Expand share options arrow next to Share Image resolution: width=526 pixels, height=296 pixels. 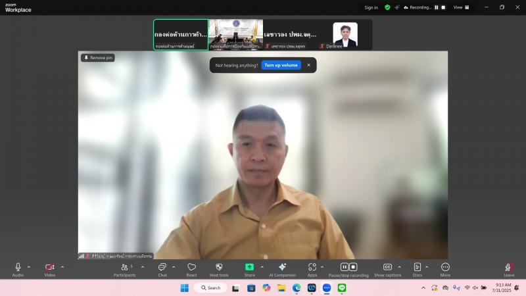262,267
